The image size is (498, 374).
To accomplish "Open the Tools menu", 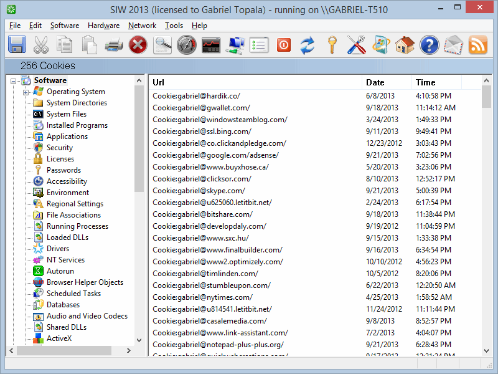I will 174,26.
